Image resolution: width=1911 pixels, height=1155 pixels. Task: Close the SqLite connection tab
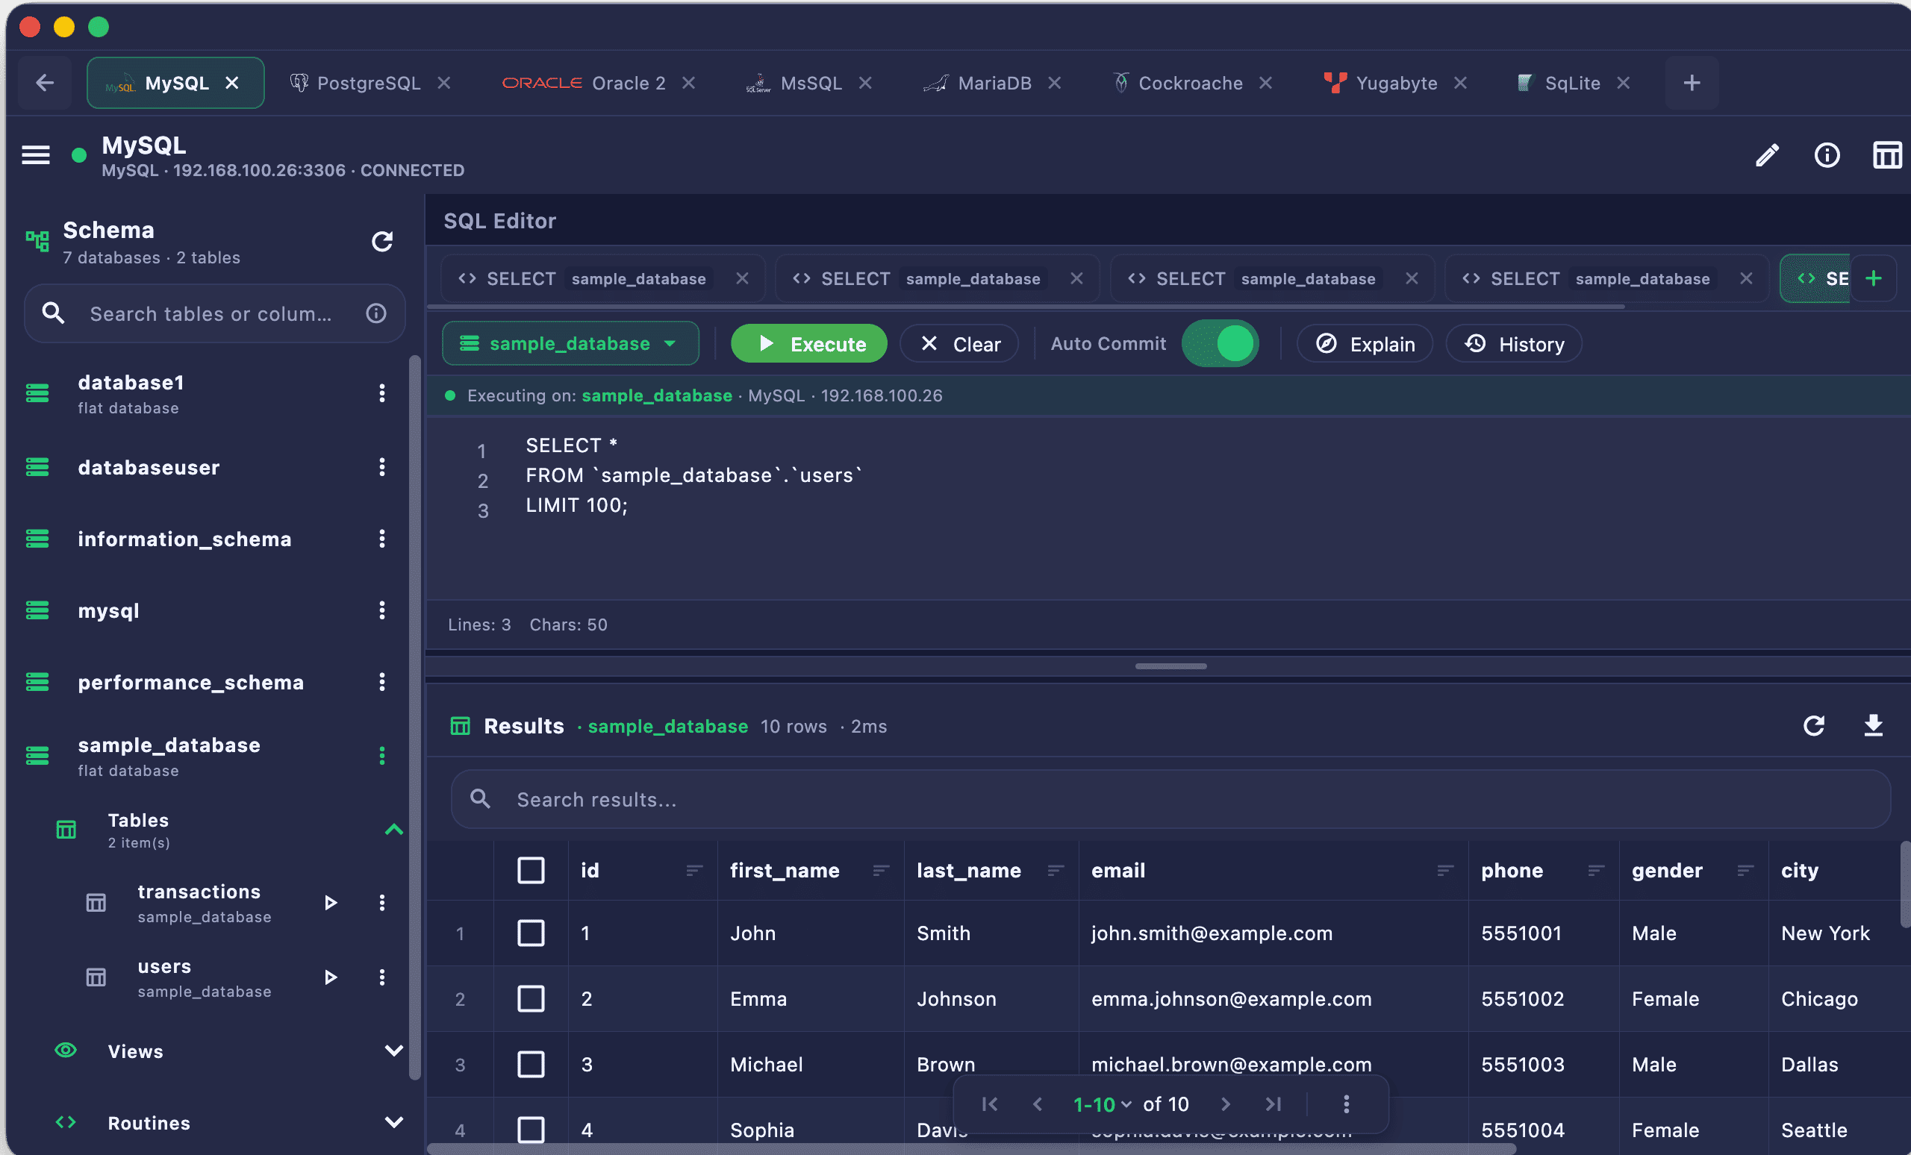[x=1624, y=83]
